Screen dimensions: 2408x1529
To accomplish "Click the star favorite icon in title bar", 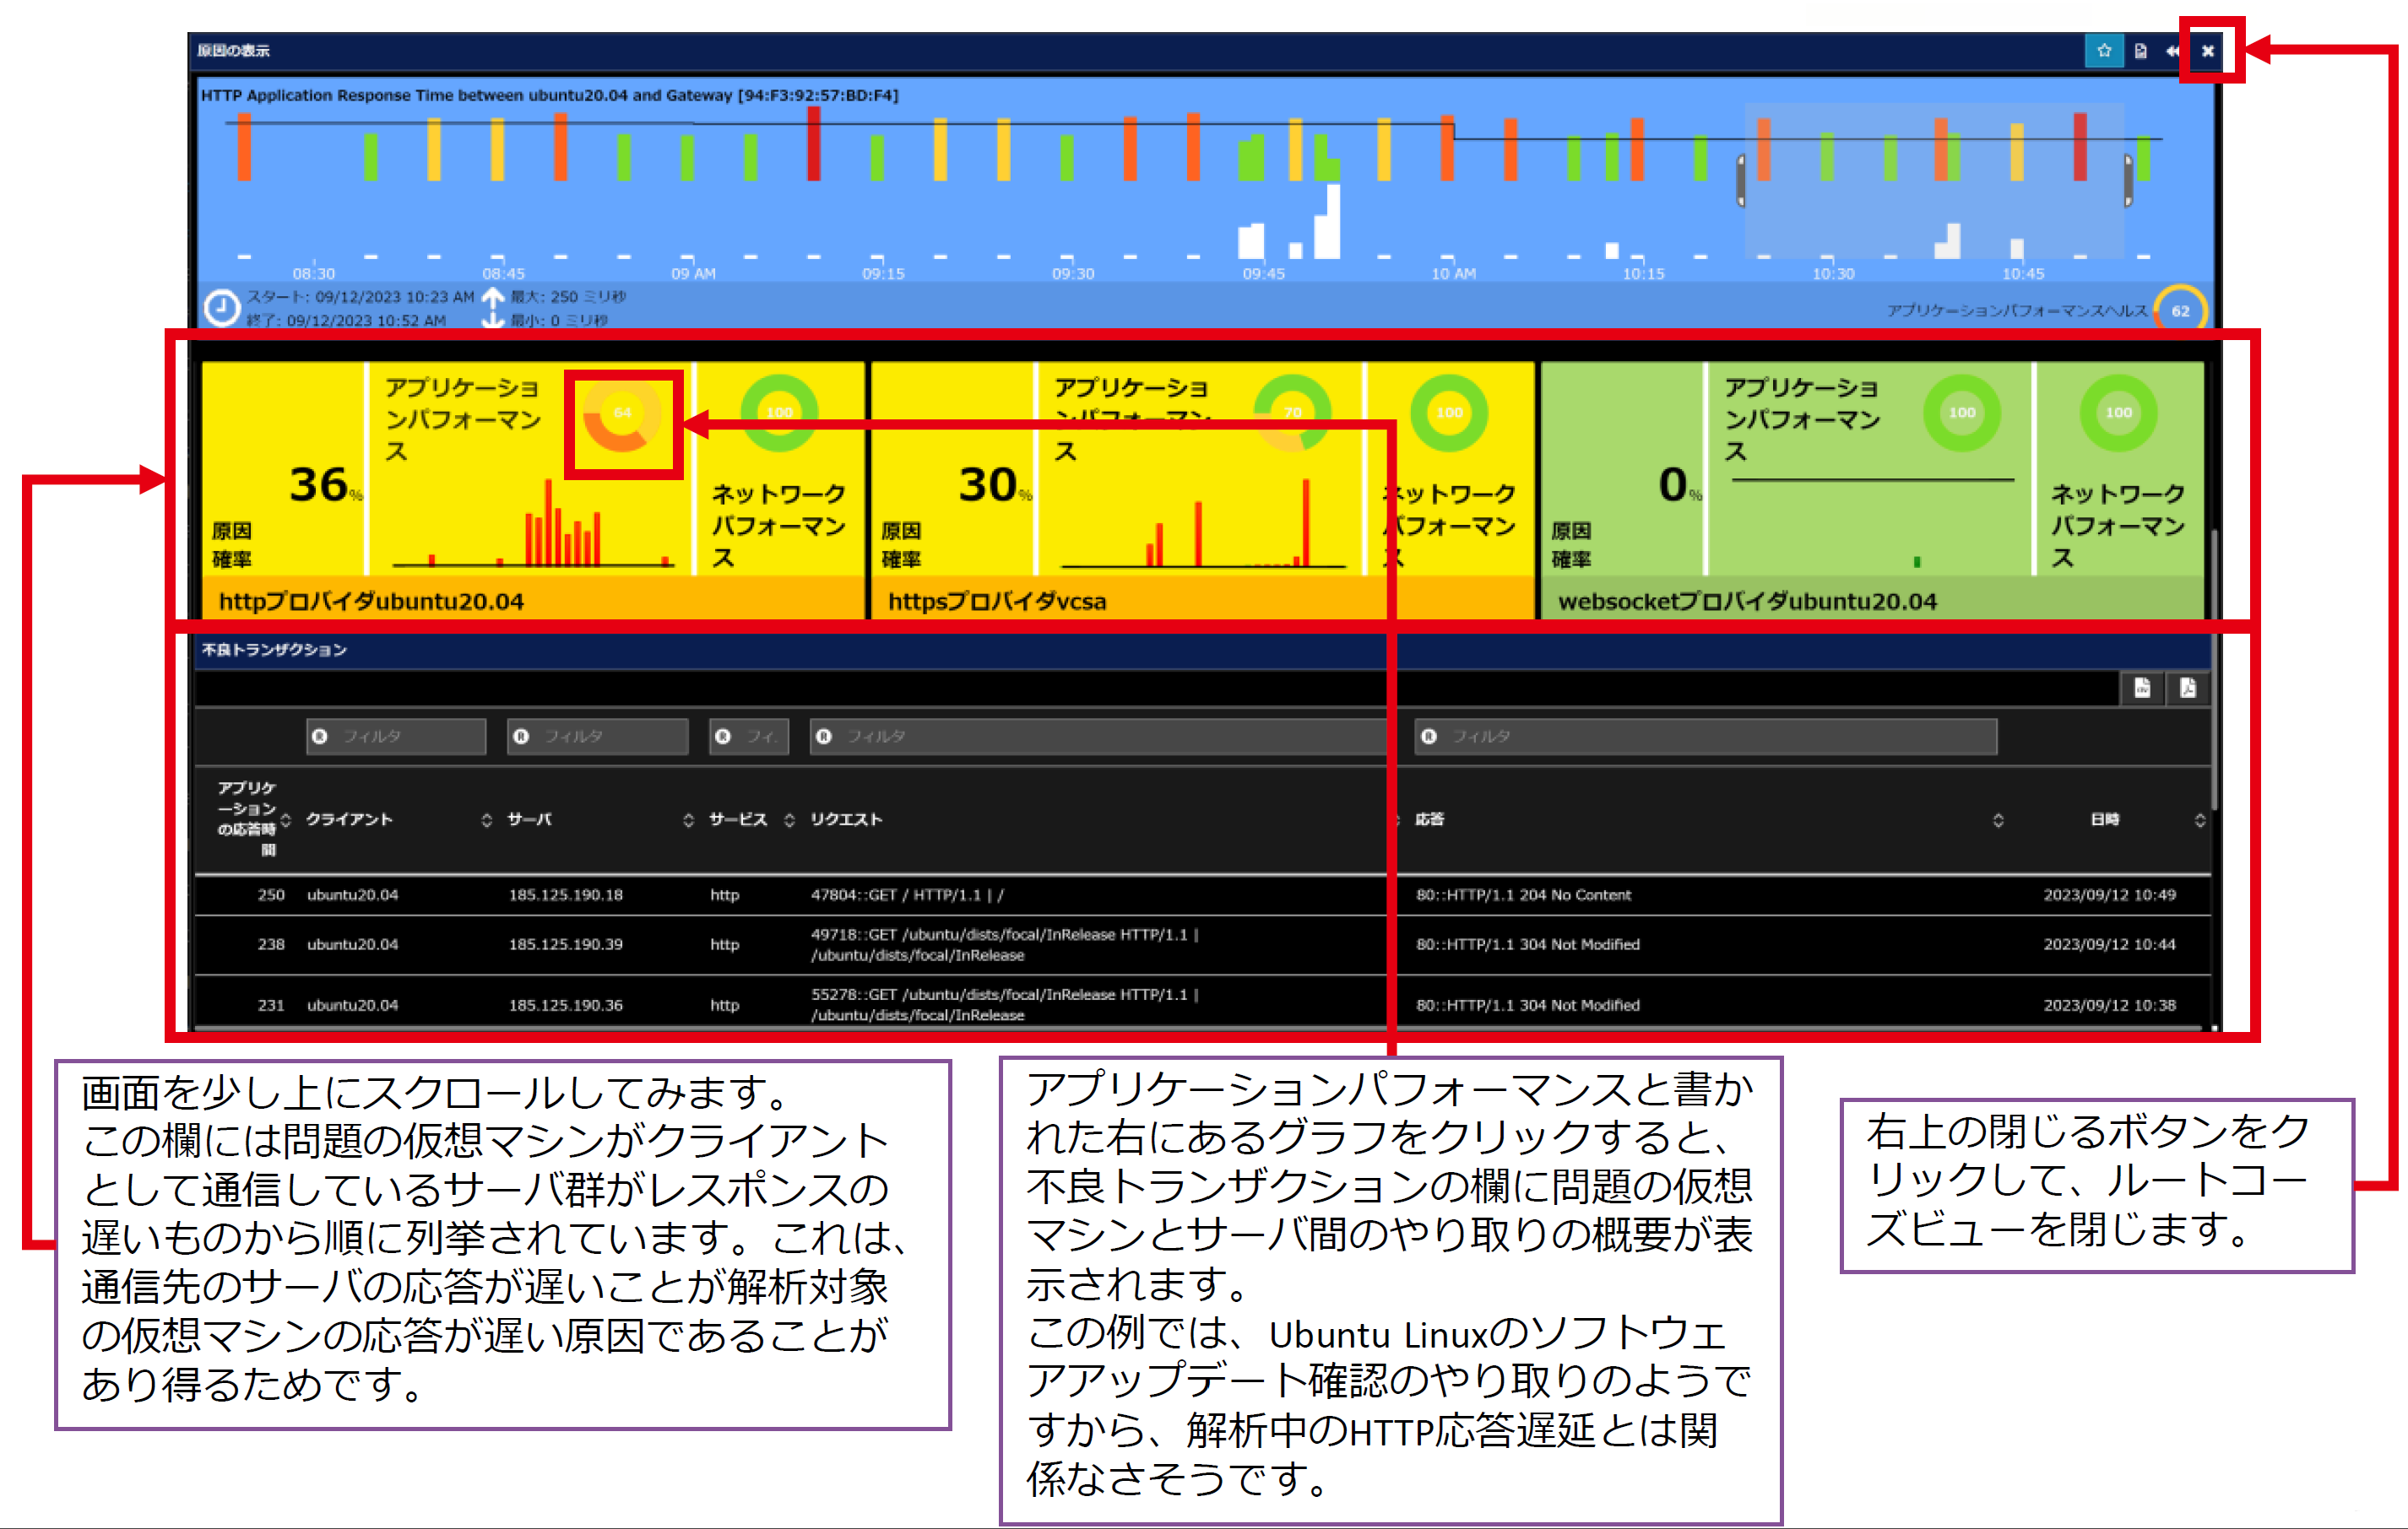I will [2103, 51].
